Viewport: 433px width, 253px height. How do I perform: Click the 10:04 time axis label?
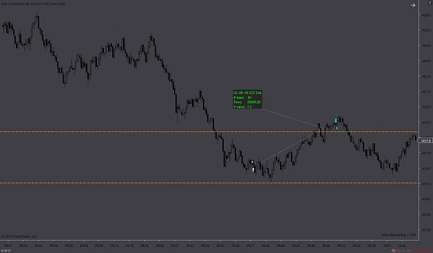(x=402, y=245)
